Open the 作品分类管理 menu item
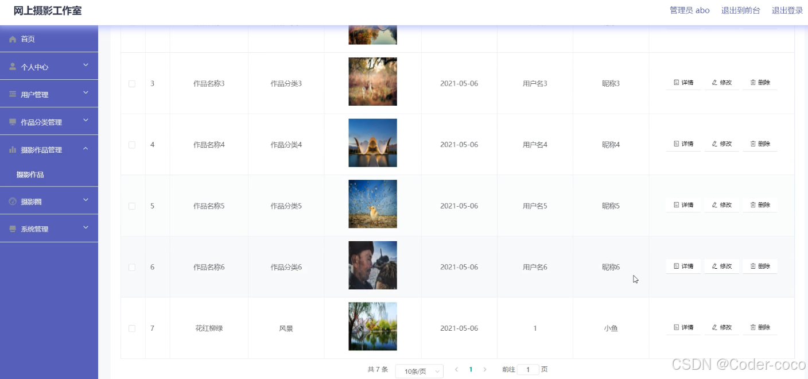This screenshot has height=379, width=808. coord(49,122)
